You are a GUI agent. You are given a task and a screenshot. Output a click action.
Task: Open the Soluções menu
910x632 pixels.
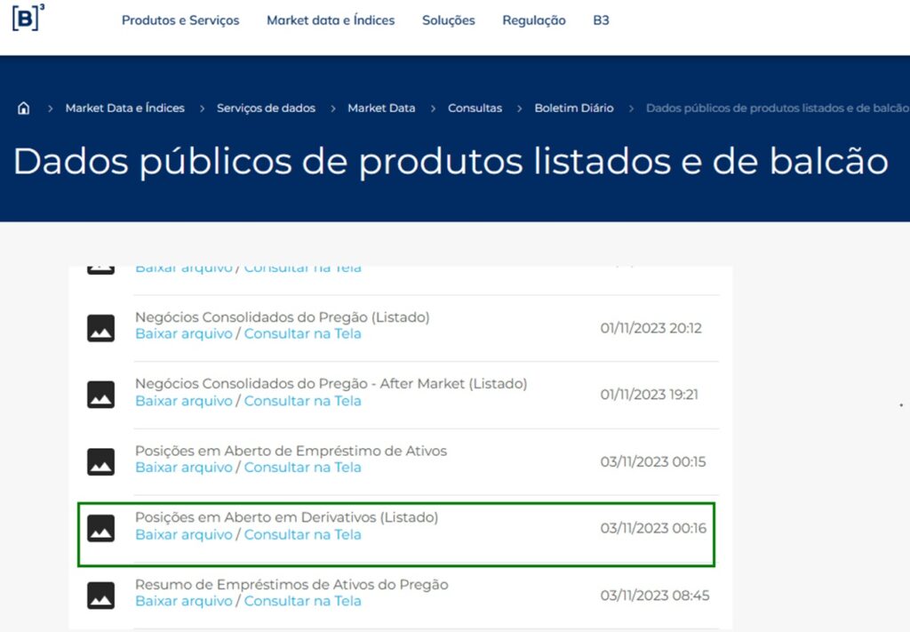[x=449, y=20]
